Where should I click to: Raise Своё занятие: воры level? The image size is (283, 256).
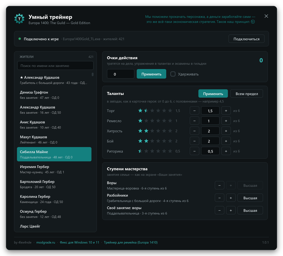click(x=231, y=211)
